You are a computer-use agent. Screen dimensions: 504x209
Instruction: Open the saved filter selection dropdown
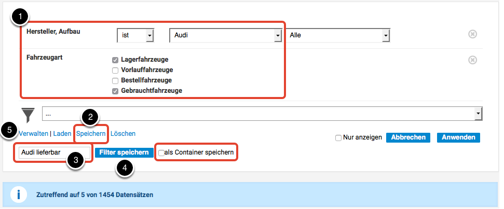point(262,114)
